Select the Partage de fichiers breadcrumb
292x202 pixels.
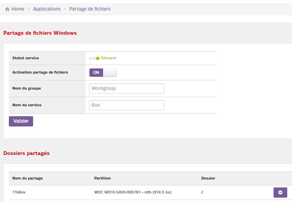coord(90,9)
